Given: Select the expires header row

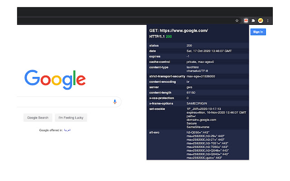Looking at the screenshot, I should [198, 56].
